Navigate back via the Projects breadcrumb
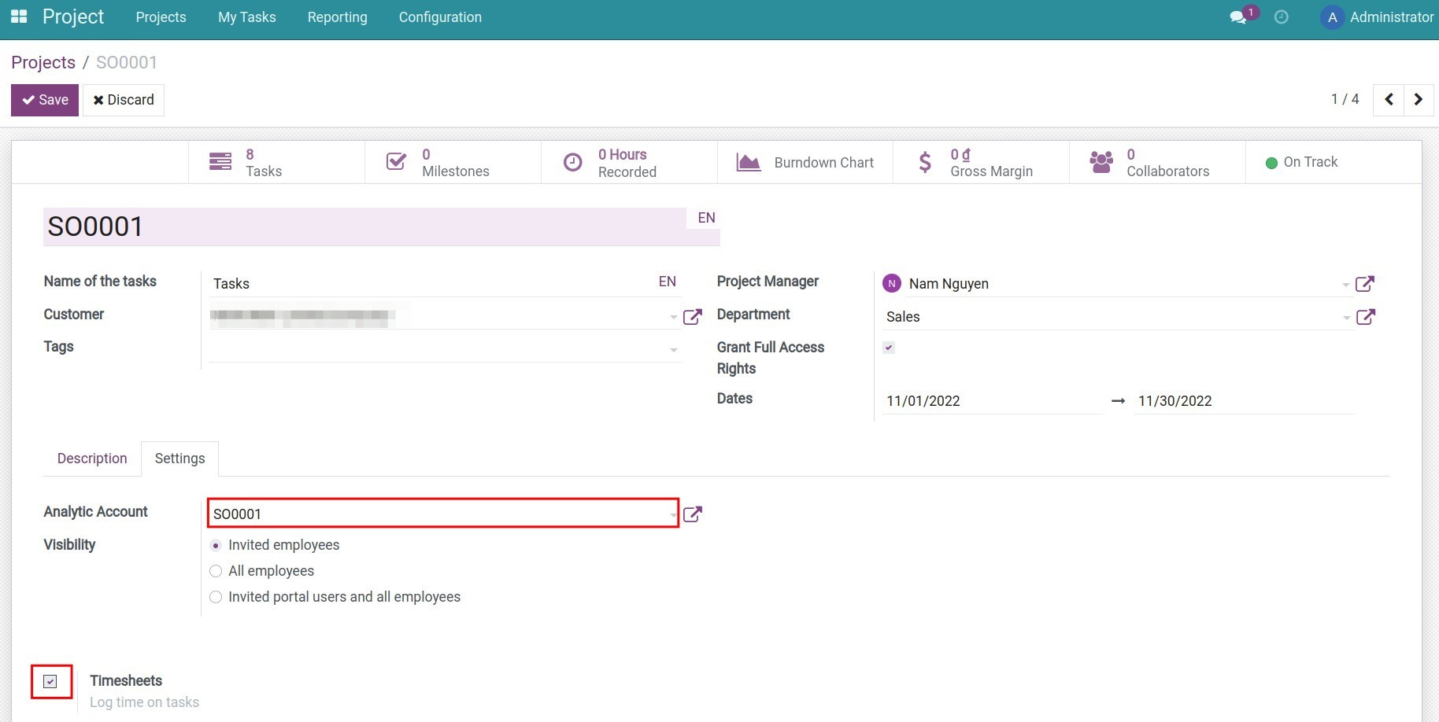The height and width of the screenshot is (722, 1439). tap(43, 62)
